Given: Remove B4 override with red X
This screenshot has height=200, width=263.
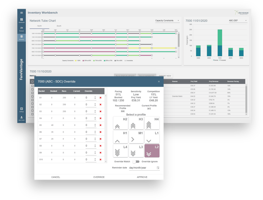Looking at the screenshot, I should point(101,118).
